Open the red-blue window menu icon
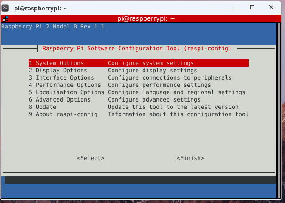285x203 pixels. pyautogui.click(x=6, y=18)
